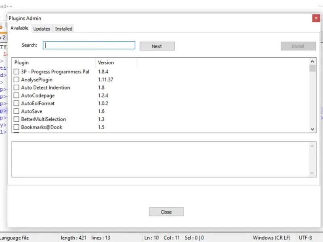Enable the Auto Detect Indention plugin checkbox
The height and width of the screenshot is (242, 323).
point(16,88)
